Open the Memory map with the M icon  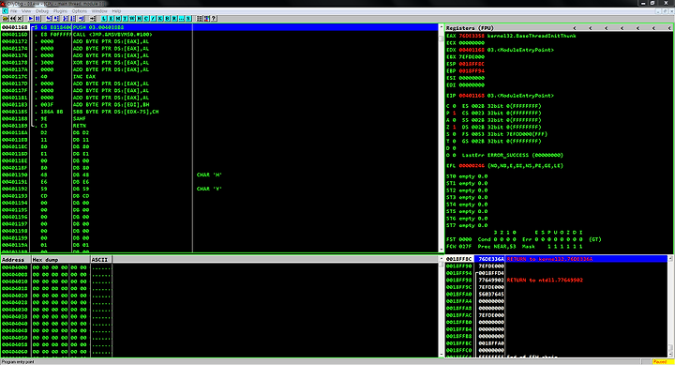118,19
